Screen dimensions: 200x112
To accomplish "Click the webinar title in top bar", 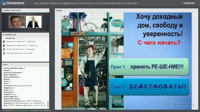I will [86, 3].
